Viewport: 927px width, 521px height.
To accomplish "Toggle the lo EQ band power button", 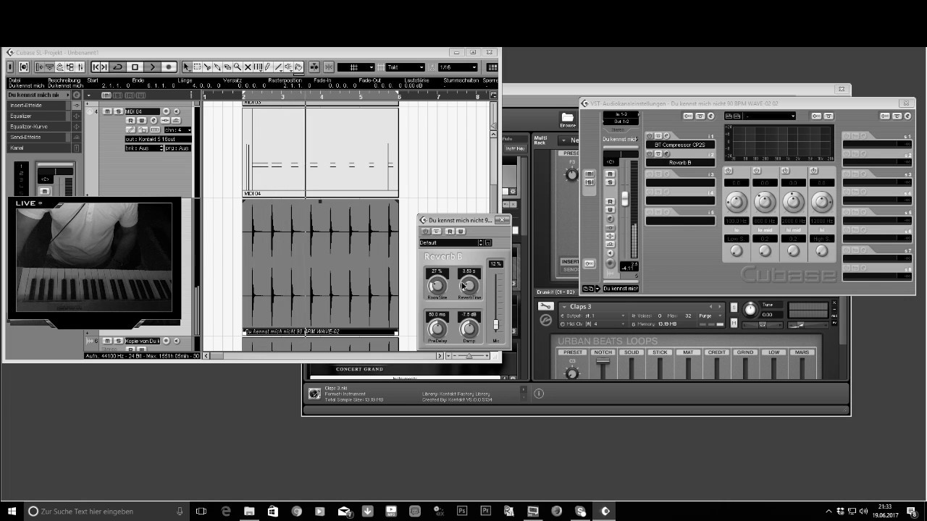I will pos(728,171).
